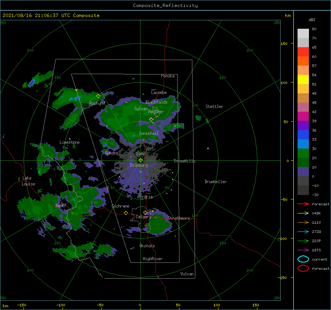The width and height of the screenshot is (331, 310).
Task: Click the Composite_Reflectivity title
Action: (x=165, y=6)
